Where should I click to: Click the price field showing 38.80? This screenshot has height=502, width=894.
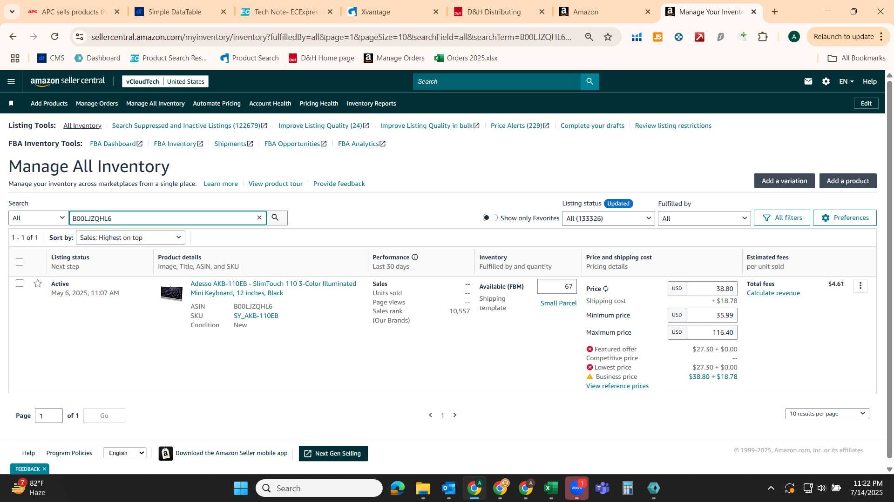[x=711, y=289]
